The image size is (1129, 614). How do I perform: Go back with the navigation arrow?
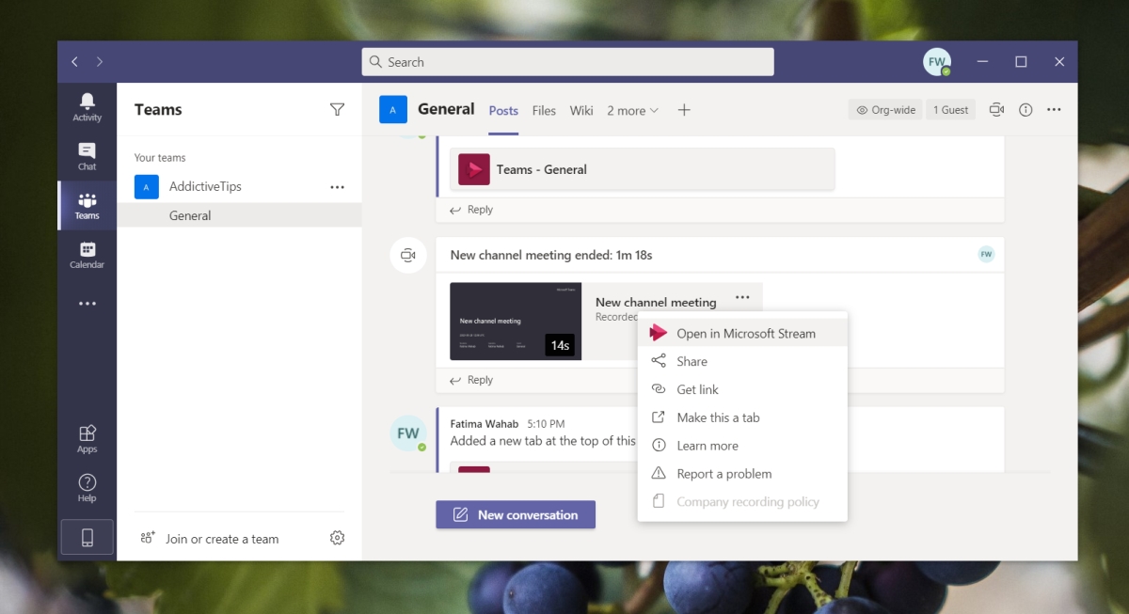(75, 62)
